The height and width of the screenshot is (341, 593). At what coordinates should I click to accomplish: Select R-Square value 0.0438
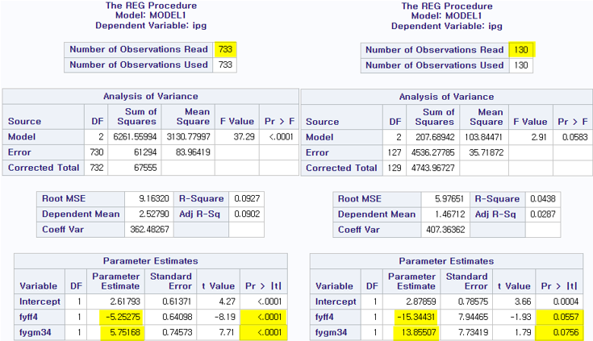pyautogui.click(x=543, y=199)
